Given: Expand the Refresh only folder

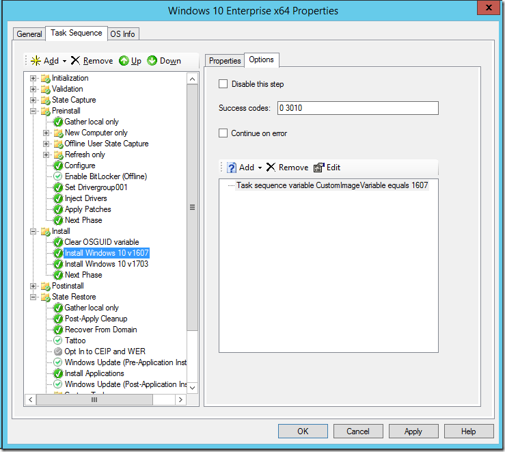Looking at the screenshot, I should coord(46,155).
